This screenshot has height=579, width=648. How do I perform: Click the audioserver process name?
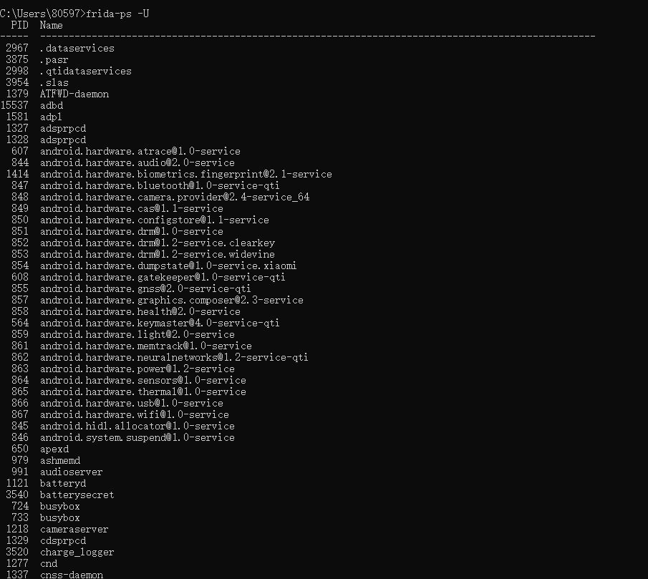coord(71,472)
